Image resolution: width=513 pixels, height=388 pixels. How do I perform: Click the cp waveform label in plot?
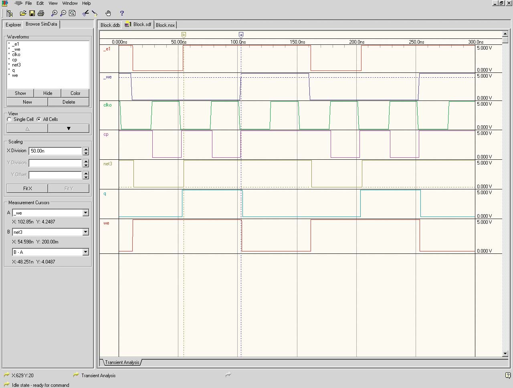point(106,134)
